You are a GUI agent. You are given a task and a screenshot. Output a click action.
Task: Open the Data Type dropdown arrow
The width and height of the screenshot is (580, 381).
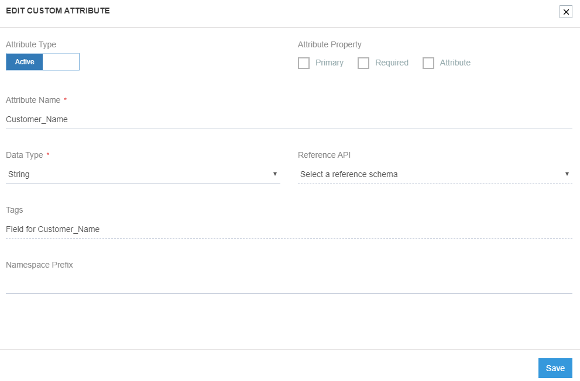pos(274,174)
